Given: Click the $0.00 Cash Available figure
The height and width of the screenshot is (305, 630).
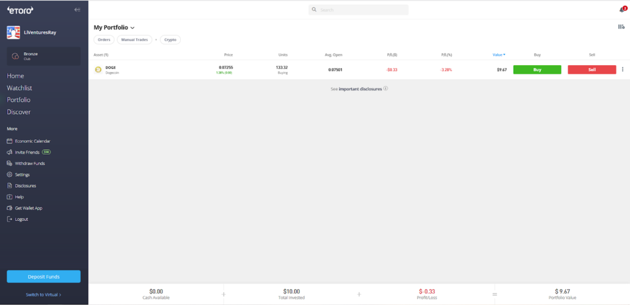Looking at the screenshot, I should [156, 291].
